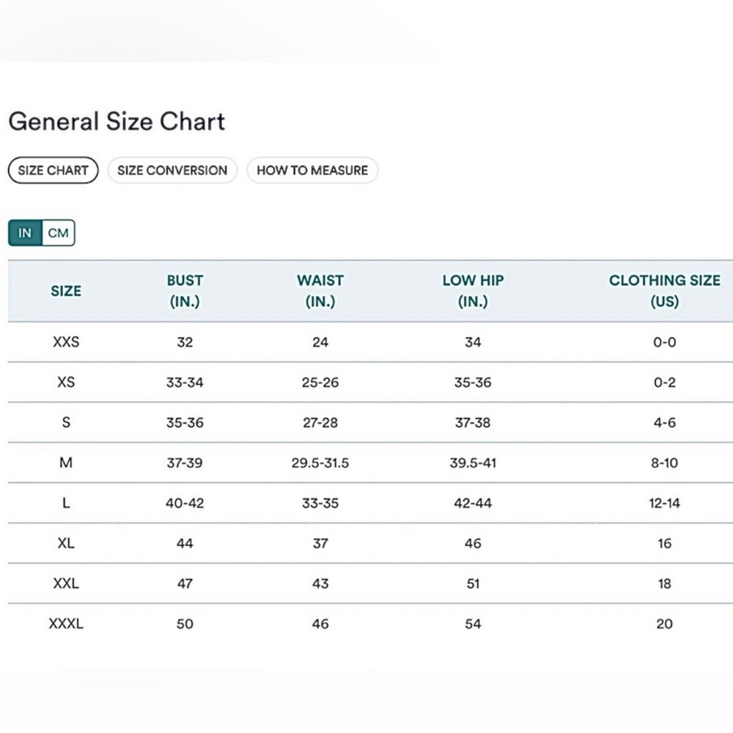Screen dimensions: 733x733
Task: Open the SIZE CONVERSION tab
Action: [x=172, y=170]
